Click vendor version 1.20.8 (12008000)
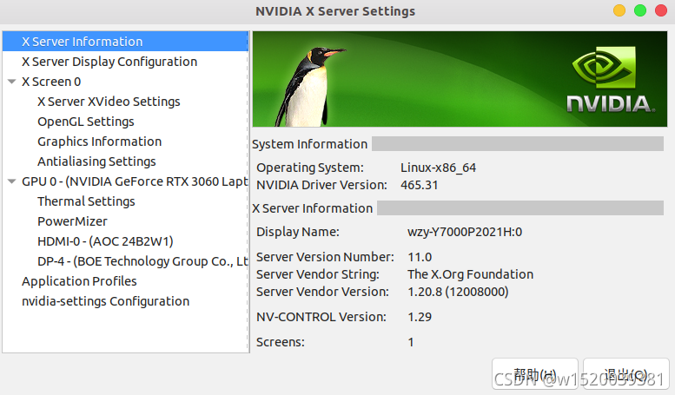The image size is (675, 395). click(x=458, y=292)
